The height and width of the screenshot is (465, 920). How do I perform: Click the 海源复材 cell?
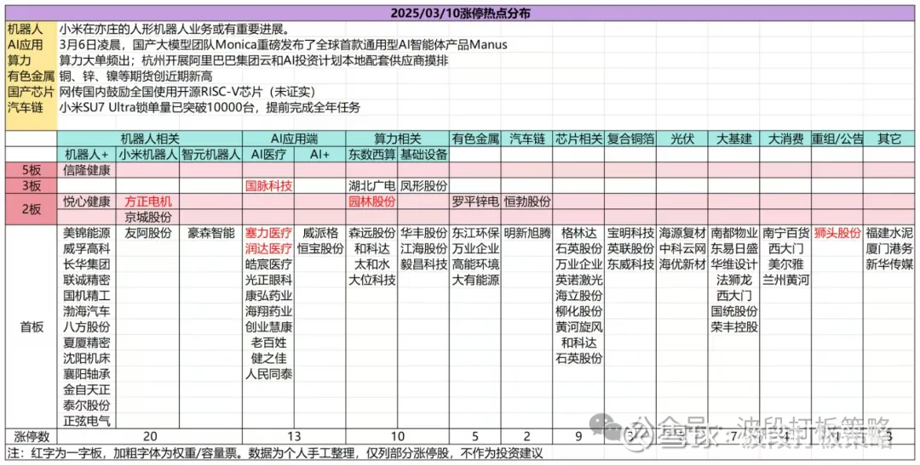point(681,233)
